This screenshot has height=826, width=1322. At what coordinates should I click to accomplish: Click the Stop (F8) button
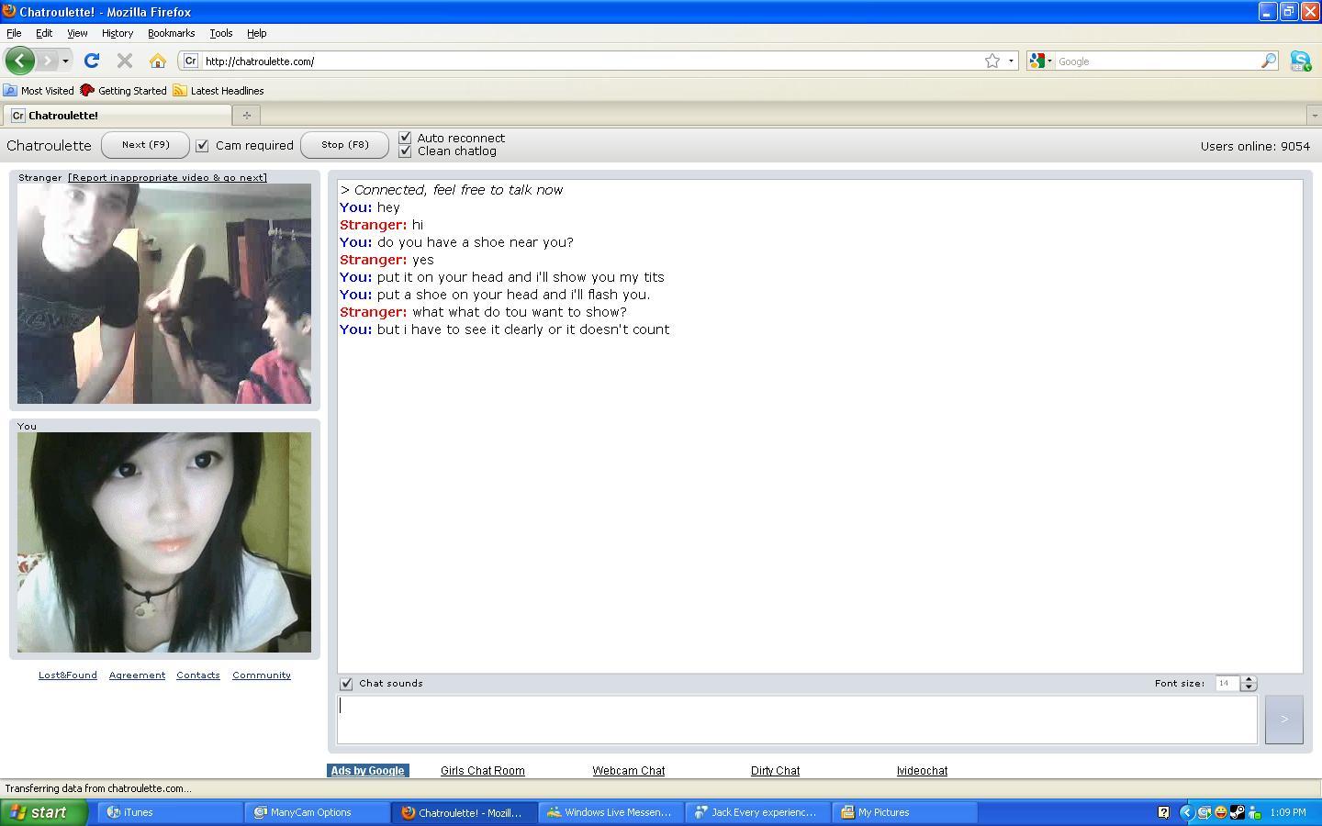click(344, 145)
